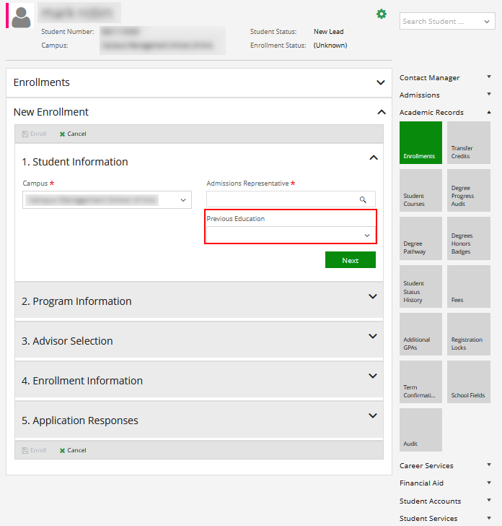Click the (Unknown) enrollment status text
The image size is (502, 526).
[x=330, y=46]
